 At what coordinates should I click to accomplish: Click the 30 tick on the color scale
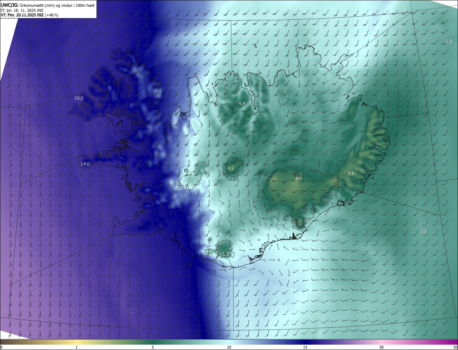[381, 347]
